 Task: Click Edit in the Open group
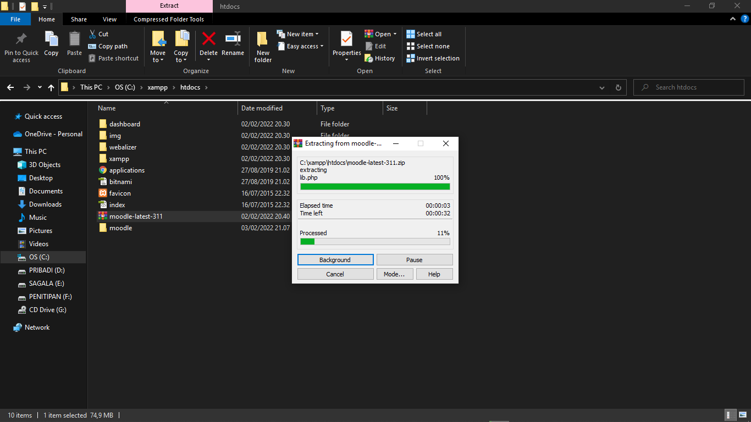point(375,46)
